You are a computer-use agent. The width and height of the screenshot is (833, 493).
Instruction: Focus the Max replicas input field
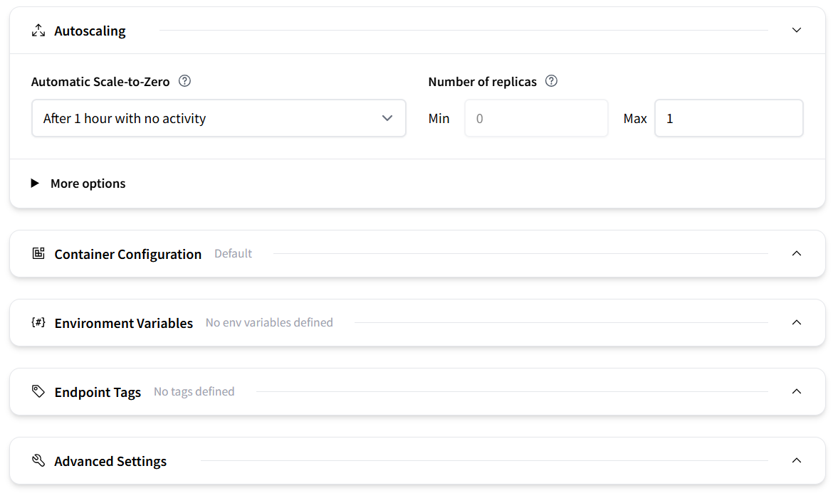click(x=729, y=118)
